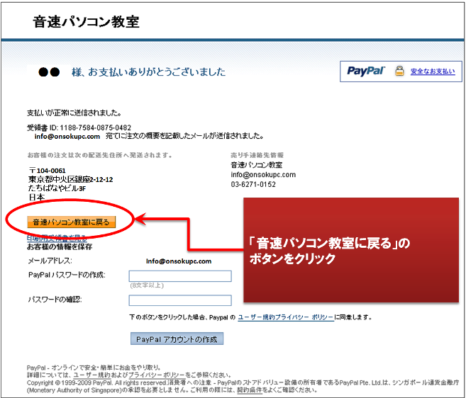
Task: Click the info@onsokupc.com address above the shipping notice
Action: 67,137
